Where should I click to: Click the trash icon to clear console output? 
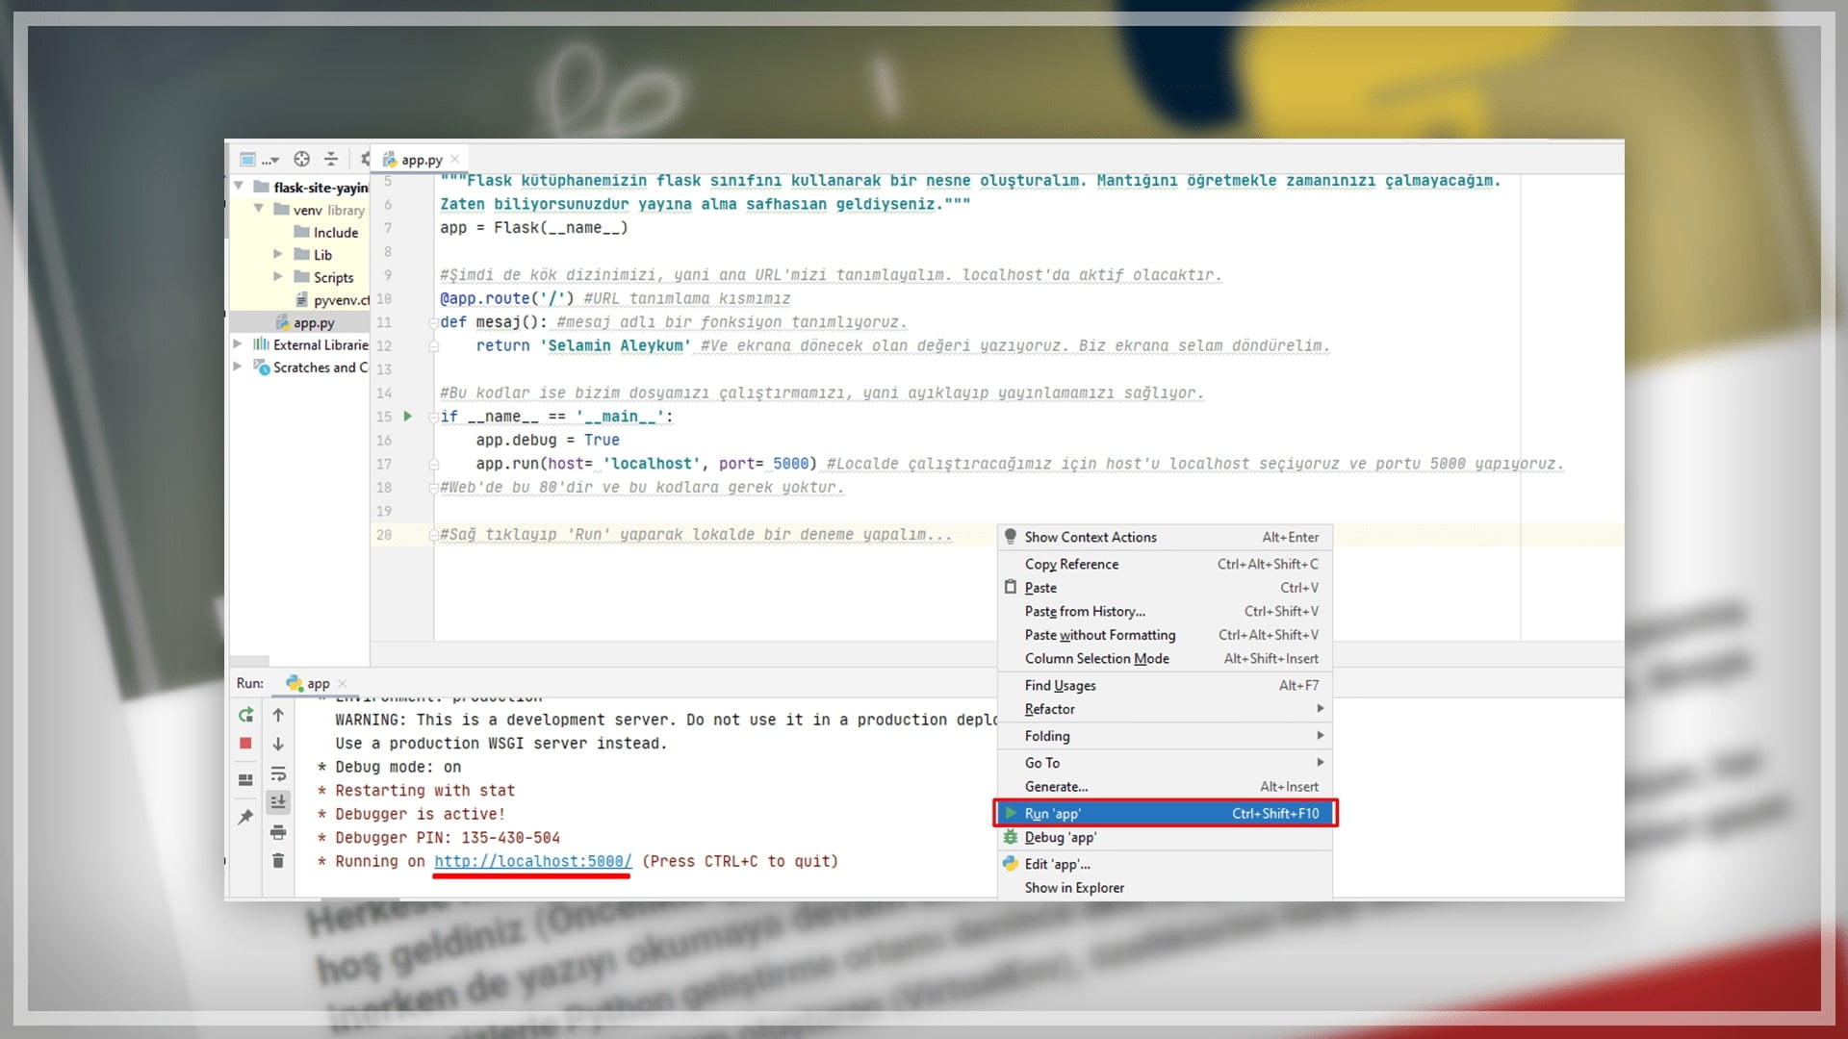pyautogui.click(x=278, y=861)
